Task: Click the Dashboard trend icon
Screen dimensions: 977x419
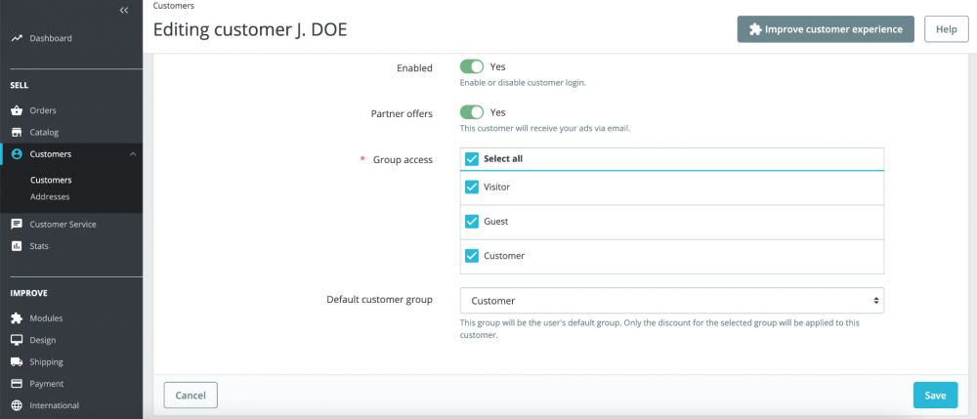Action: [17, 39]
